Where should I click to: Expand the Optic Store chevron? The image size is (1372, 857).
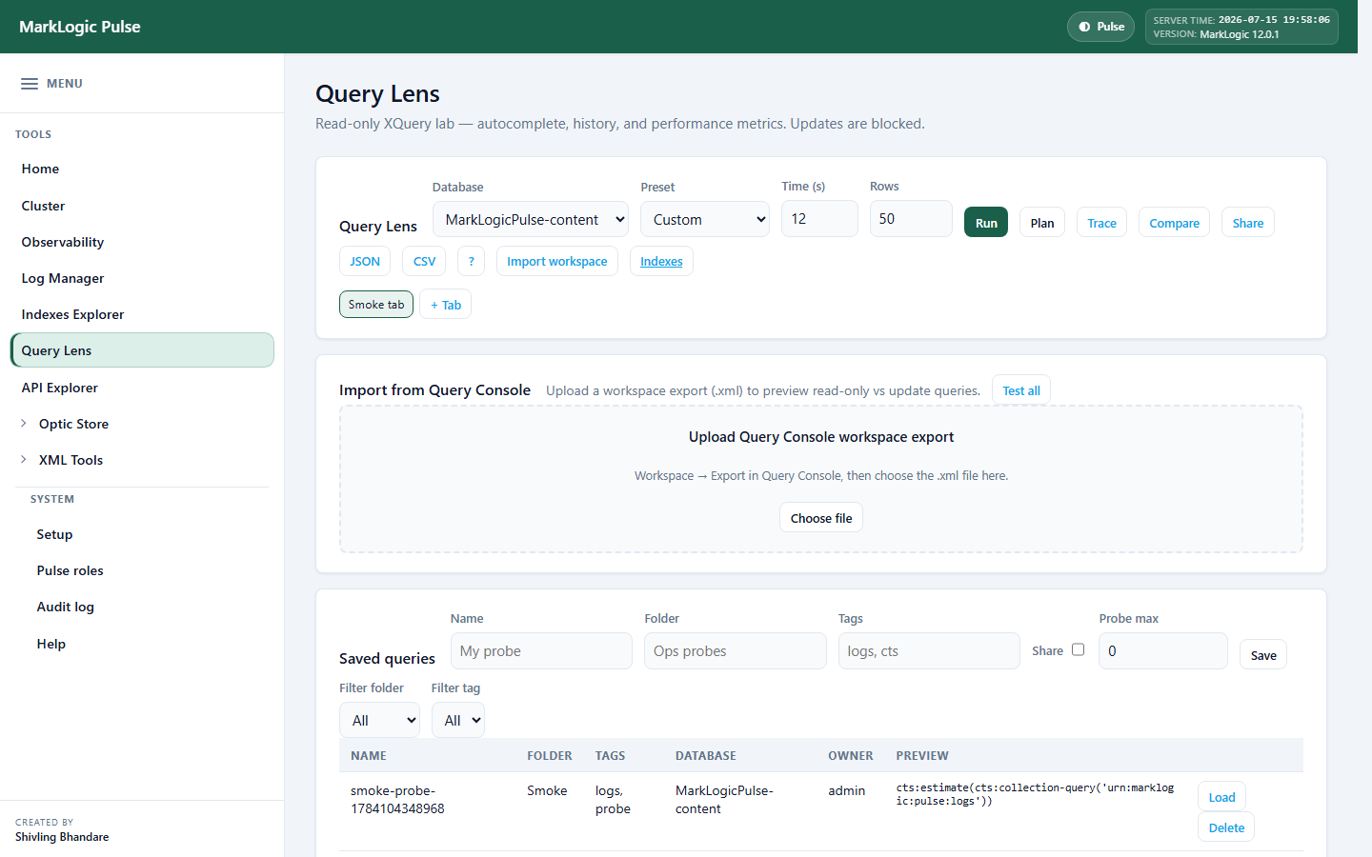pyautogui.click(x=24, y=424)
